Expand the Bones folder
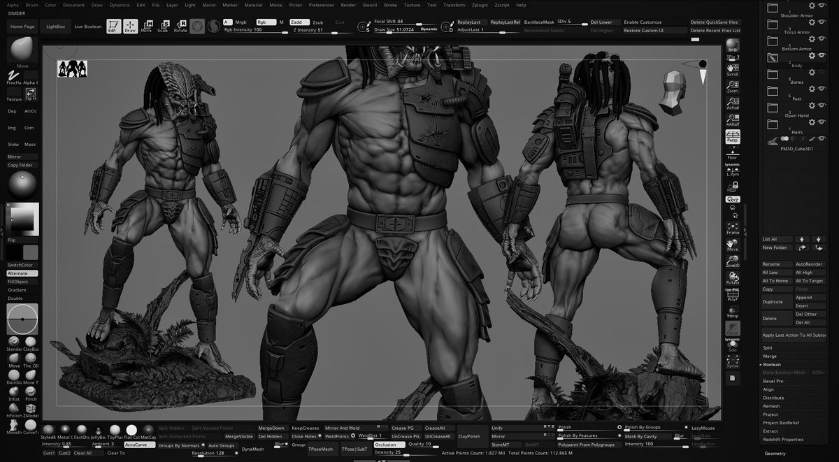 (773, 74)
